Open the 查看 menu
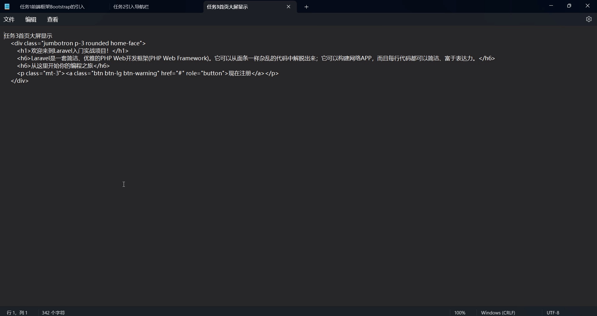 coord(52,19)
